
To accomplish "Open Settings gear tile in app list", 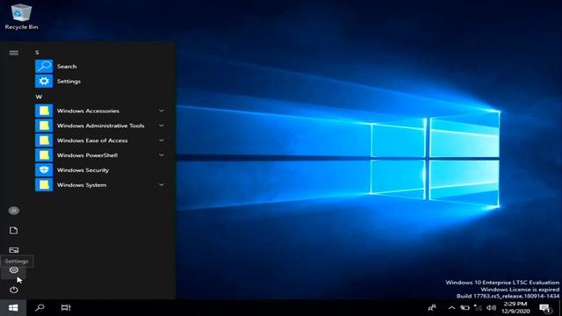I will (44, 82).
